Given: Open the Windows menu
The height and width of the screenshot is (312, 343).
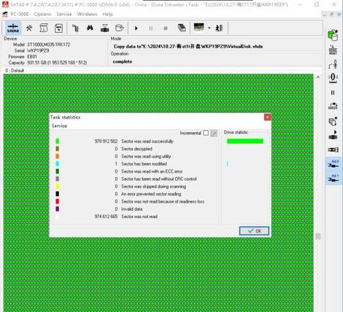Looking at the screenshot, I should (x=87, y=14).
